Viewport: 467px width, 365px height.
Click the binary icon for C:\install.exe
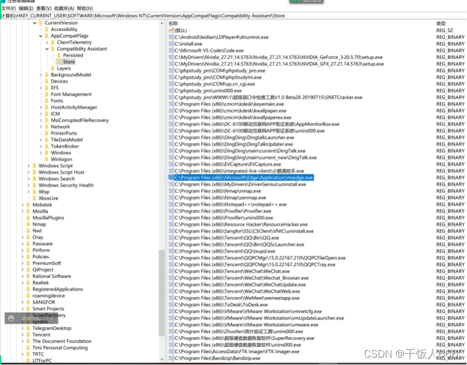[171, 44]
